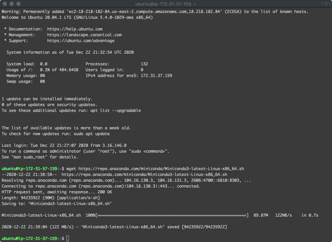Click the "Warning: Permanently added" line
The width and height of the screenshot is (332, 242).
coord(155,12)
